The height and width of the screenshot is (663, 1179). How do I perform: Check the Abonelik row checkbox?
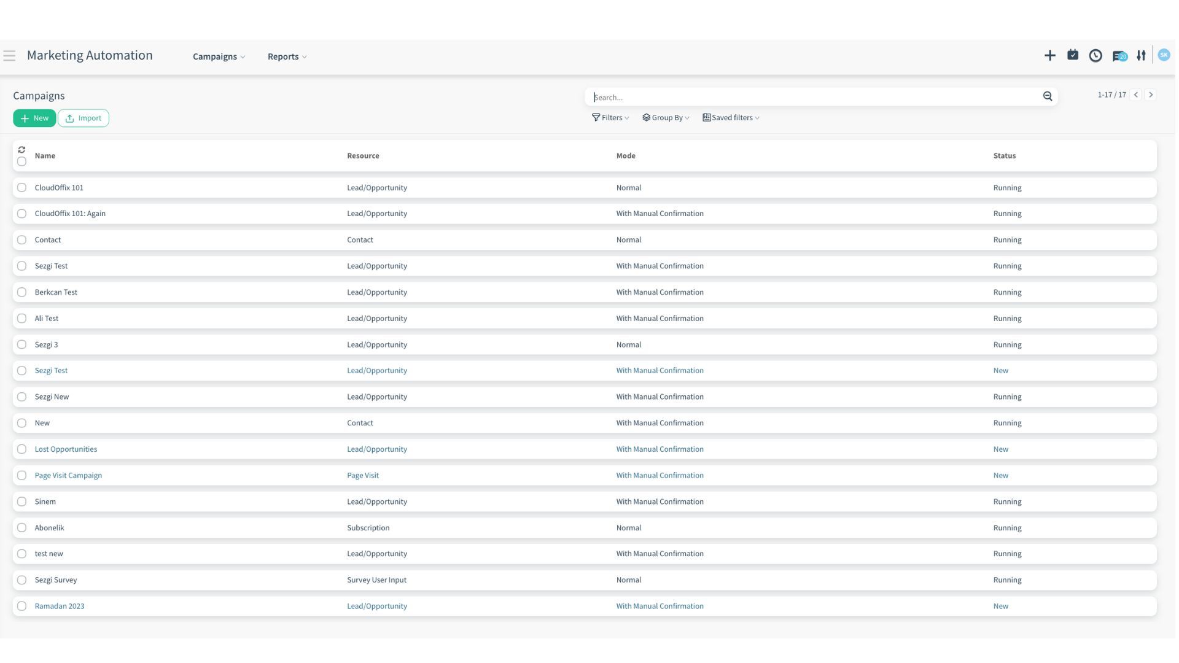coord(21,528)
